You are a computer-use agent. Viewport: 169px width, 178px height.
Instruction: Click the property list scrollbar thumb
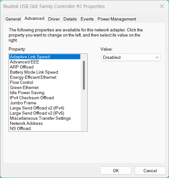coord(84,75)
